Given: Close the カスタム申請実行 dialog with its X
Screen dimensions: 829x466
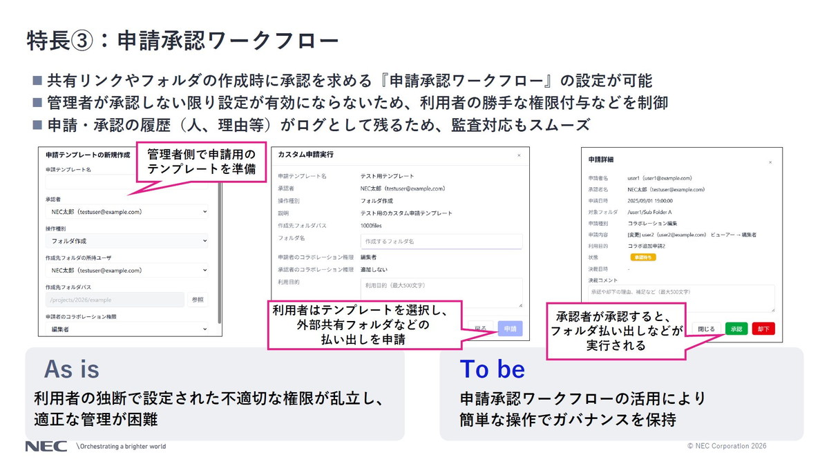Looking at the screenshot, I should pos(519,156).
